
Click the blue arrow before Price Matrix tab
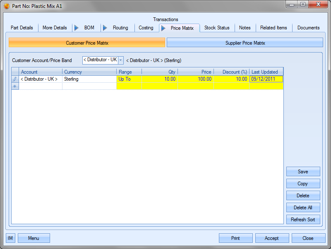(163, 28)
